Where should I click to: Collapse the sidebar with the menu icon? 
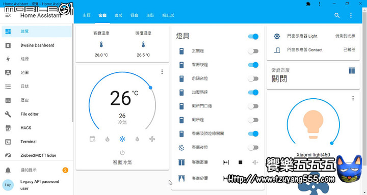(x=8, y=15)
